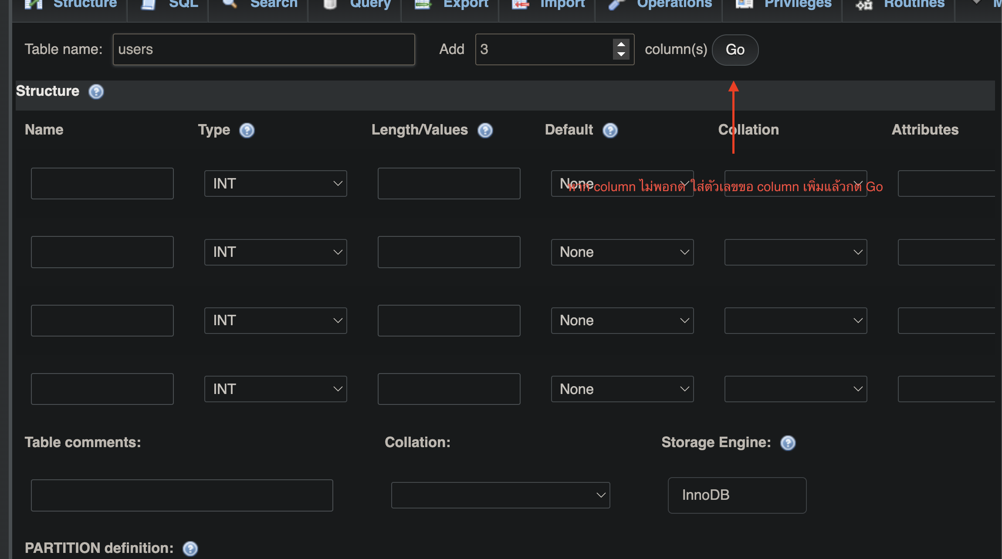Click the Query tab database icon

(x=330, y=4)
